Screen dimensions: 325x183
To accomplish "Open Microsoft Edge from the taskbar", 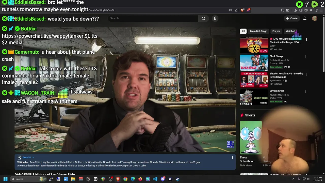I will (133, 179).
